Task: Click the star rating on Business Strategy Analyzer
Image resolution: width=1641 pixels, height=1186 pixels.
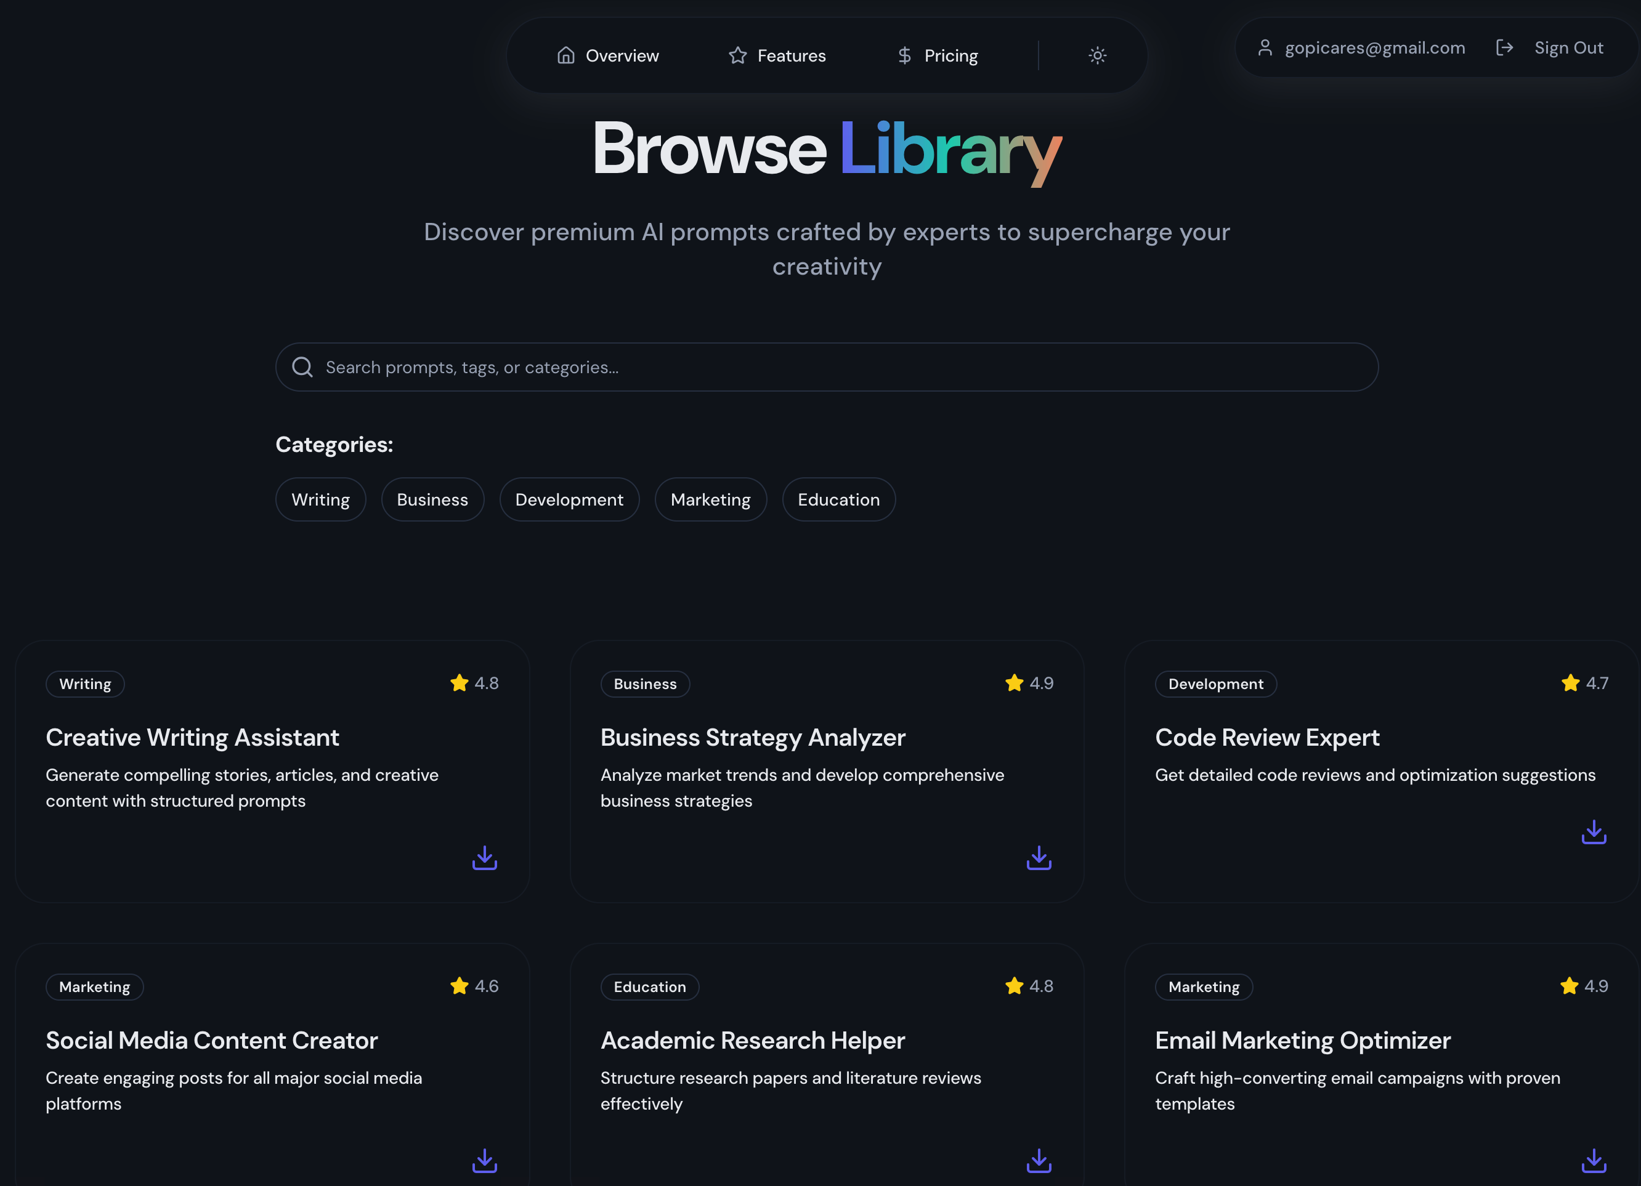Action: point(1029,683)
